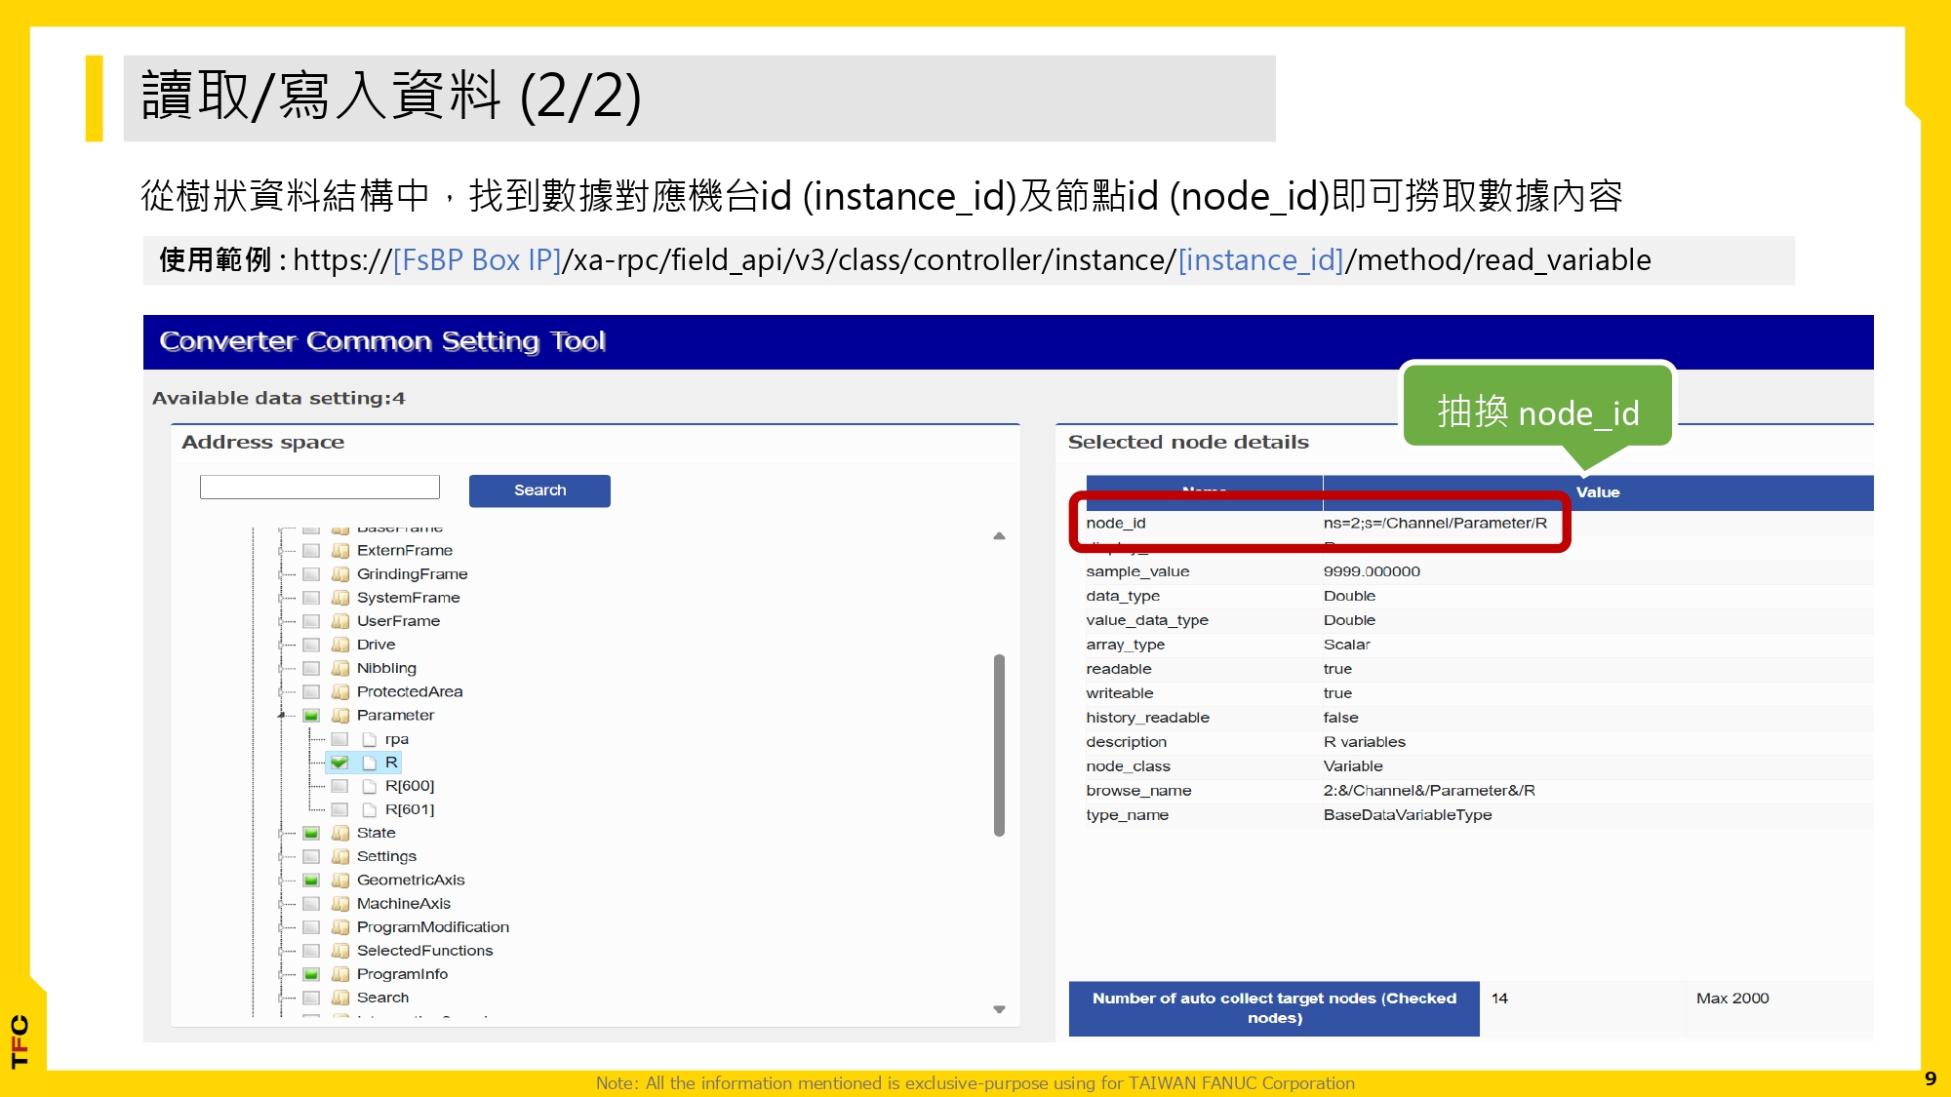Click the R[600] file icon

[x=369, y=786]
